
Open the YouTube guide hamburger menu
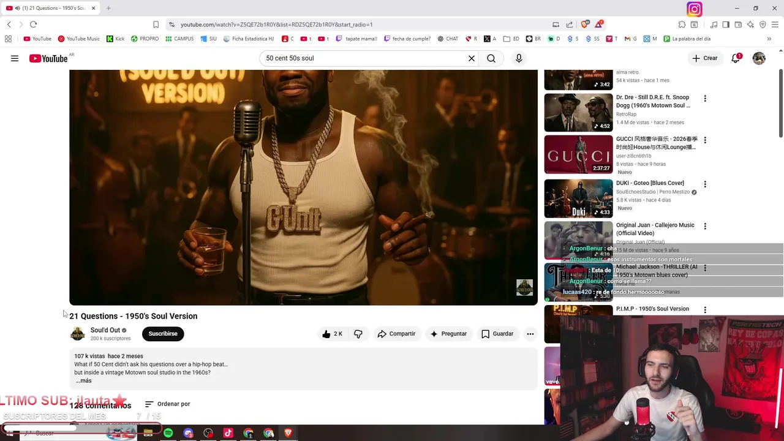tap(15, 58)
